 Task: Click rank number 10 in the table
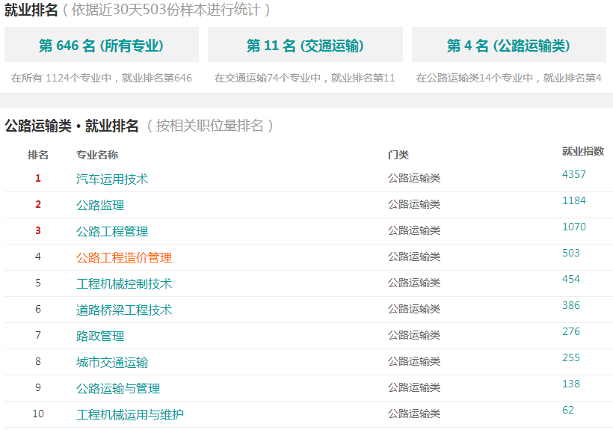tap(38, 414)
